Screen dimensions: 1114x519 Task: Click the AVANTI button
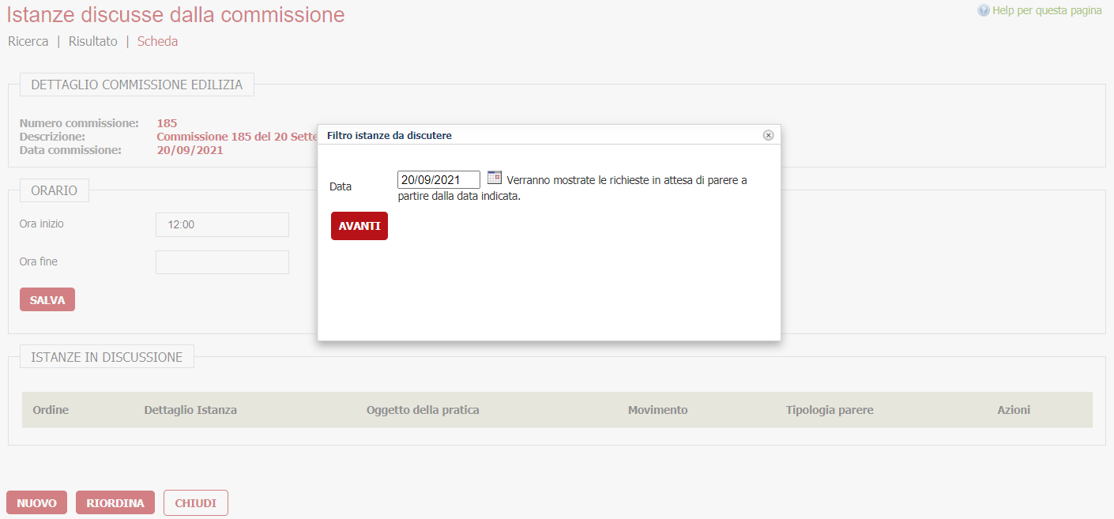[359, 225]
